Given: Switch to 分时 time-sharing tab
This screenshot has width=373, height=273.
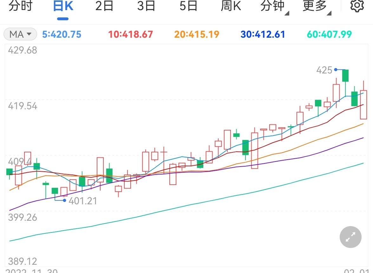Looking at the screenshot, I should 20,6.
